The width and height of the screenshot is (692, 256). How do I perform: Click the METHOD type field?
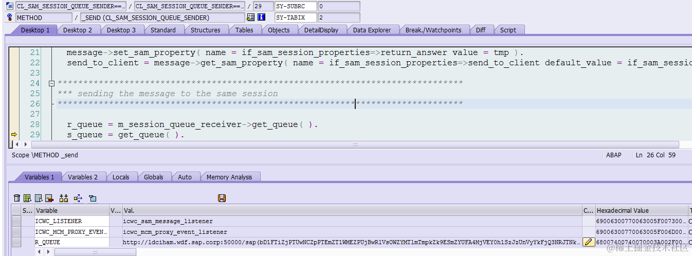coord(44,17)
